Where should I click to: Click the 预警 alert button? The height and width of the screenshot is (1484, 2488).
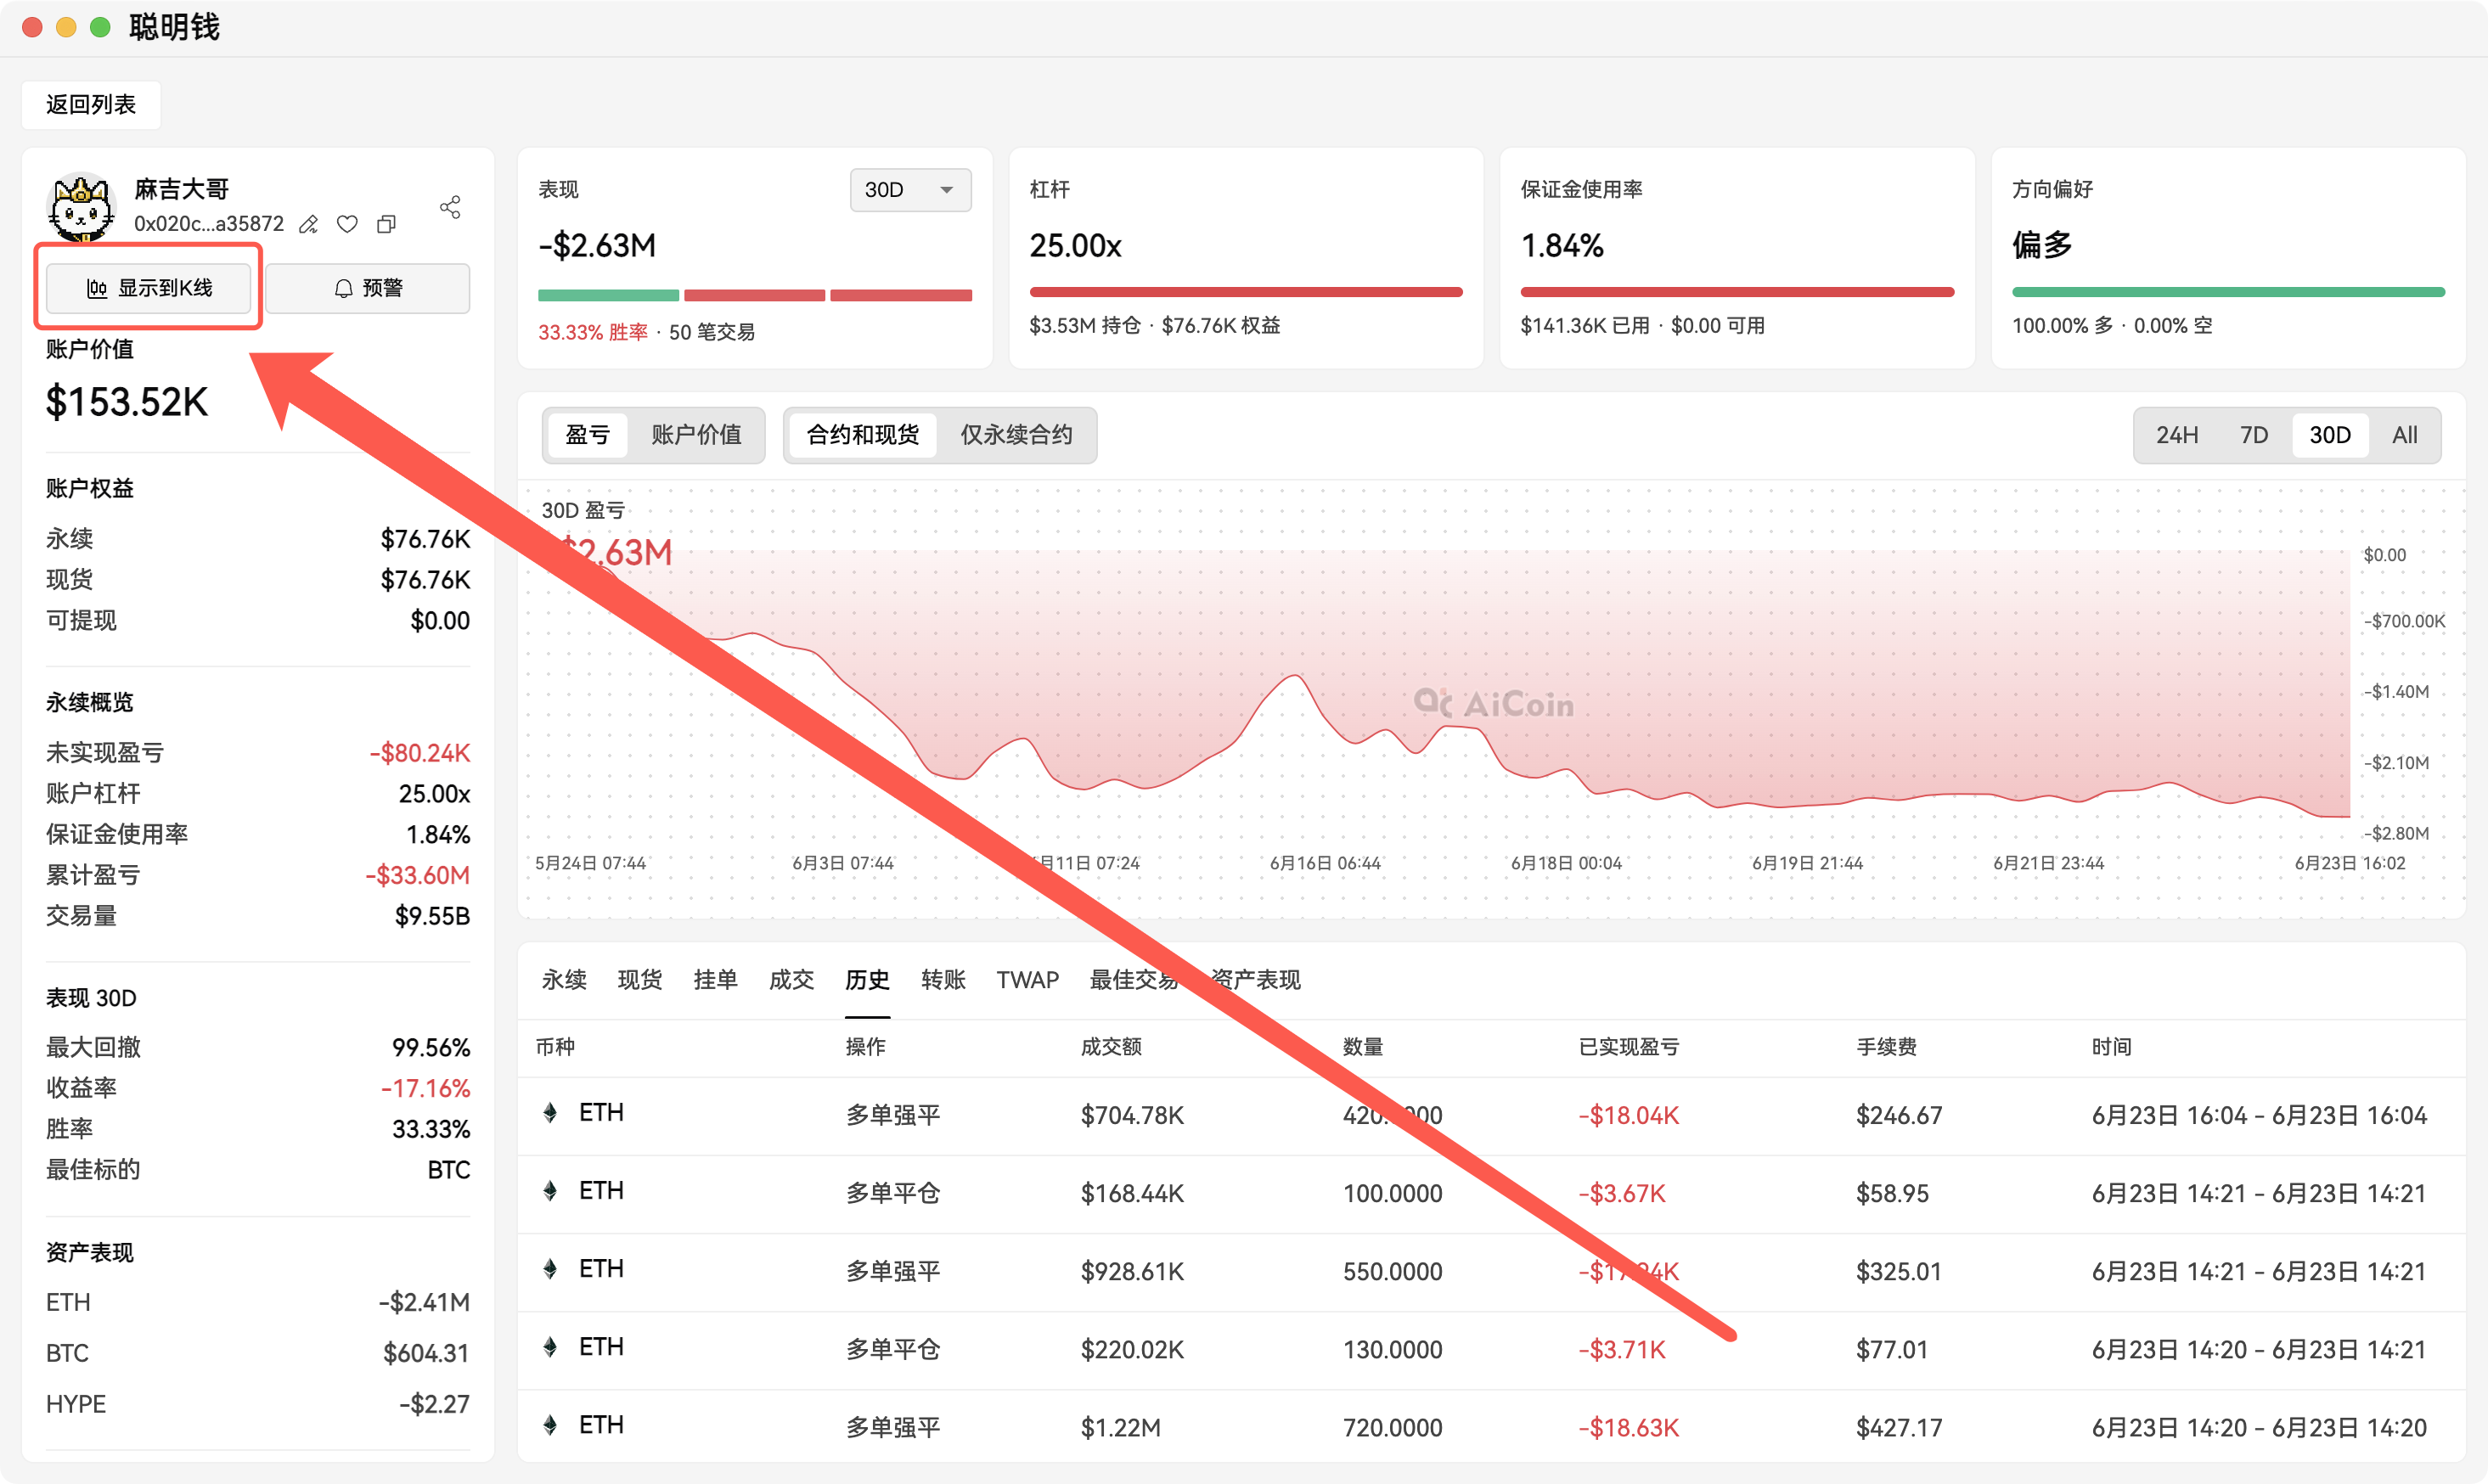367,288
